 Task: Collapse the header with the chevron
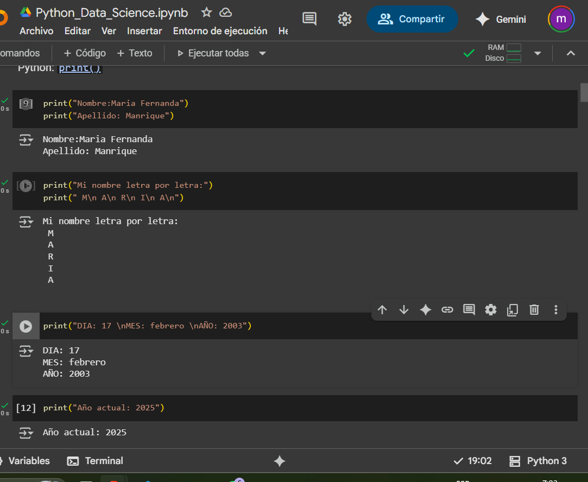click(571, 53)
